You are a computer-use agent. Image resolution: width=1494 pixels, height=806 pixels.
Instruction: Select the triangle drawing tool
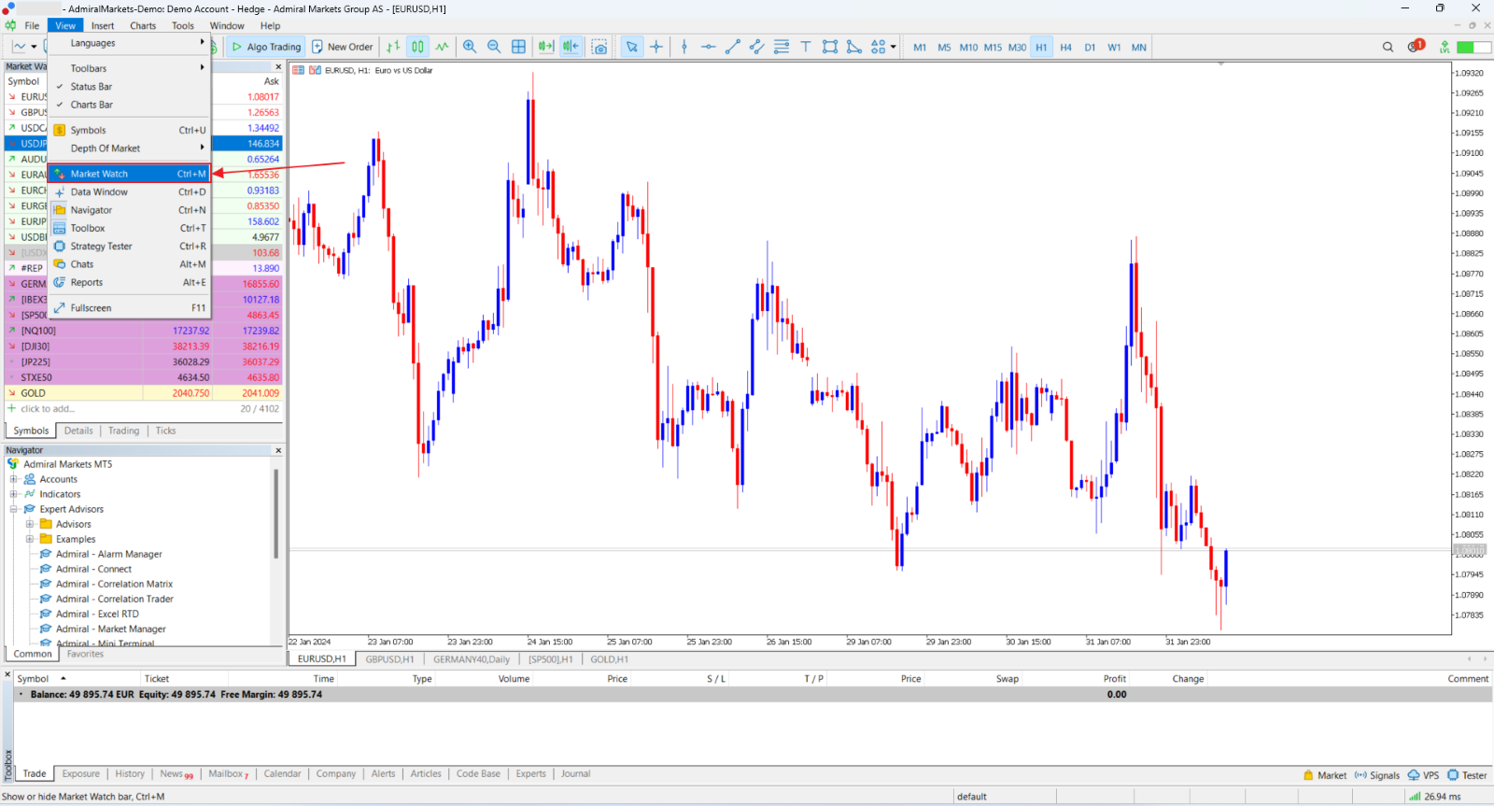854,47
